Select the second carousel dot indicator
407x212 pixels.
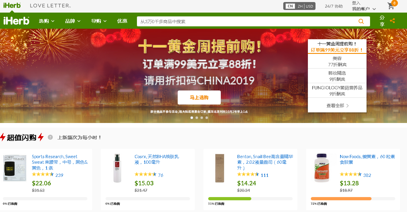coord(197,118)
